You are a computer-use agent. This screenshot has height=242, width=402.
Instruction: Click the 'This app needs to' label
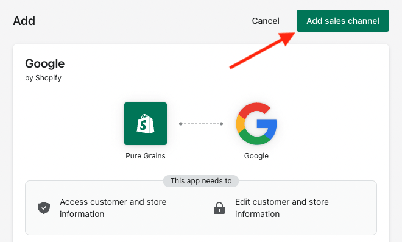click(201, 181)
